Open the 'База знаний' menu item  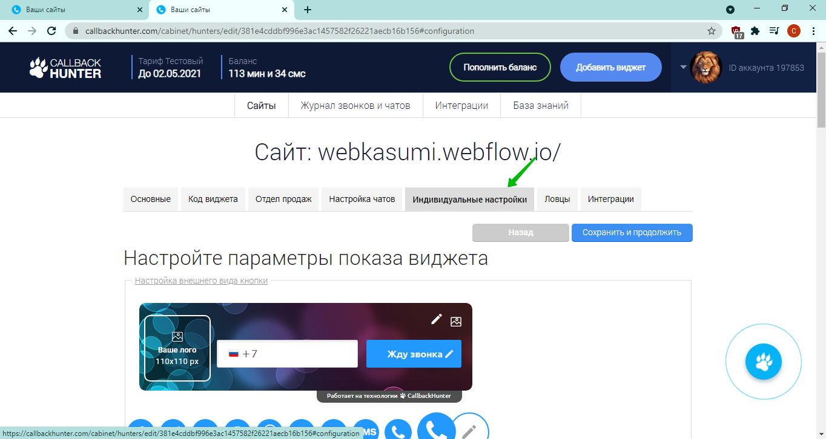(541, 106)
